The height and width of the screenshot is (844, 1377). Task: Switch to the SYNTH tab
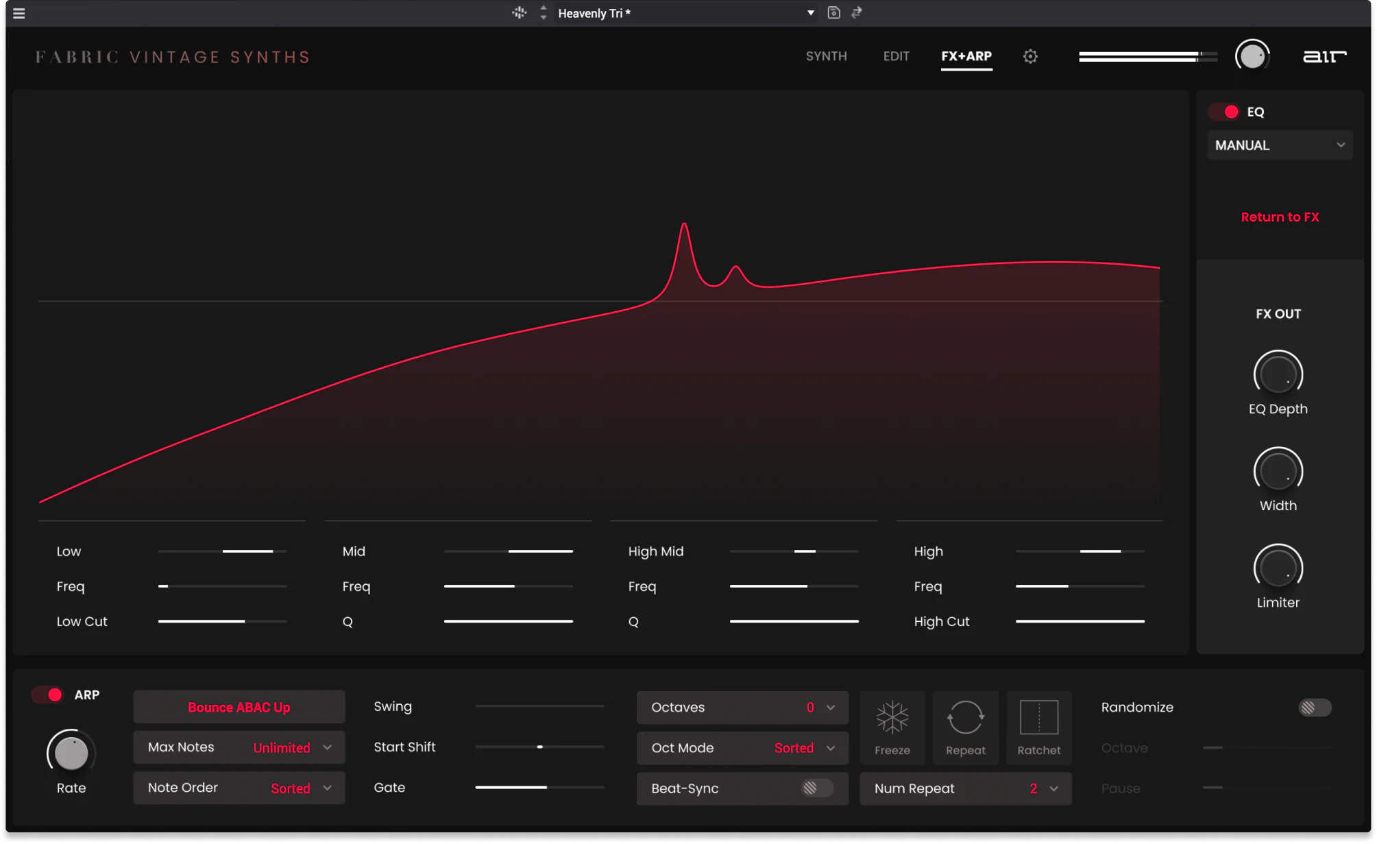826,56
